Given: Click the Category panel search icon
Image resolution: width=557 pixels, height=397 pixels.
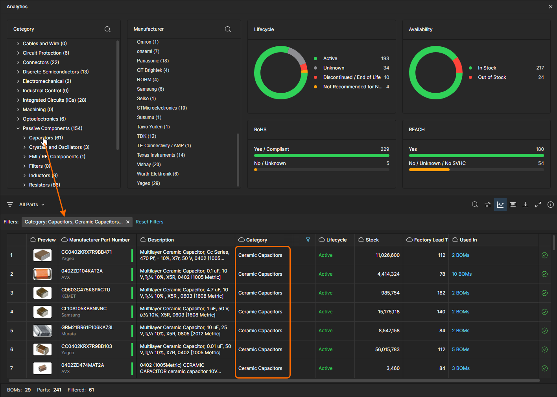Looking at the screenshot, I should coord(107,29).
